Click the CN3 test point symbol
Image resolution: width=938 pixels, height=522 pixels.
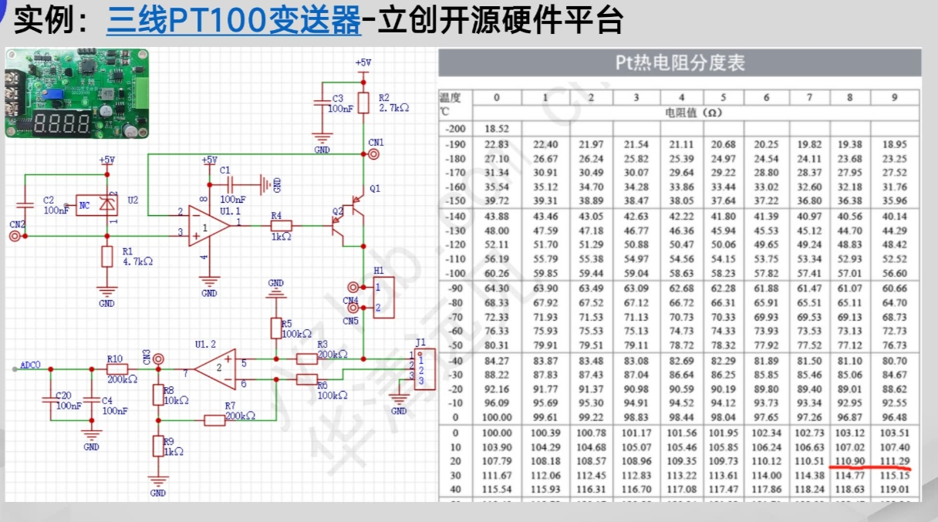click(158, 359)
